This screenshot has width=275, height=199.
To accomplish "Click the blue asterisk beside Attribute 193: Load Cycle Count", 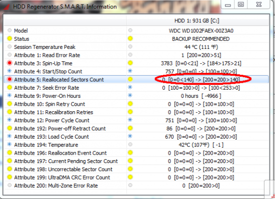I will 9,136.
